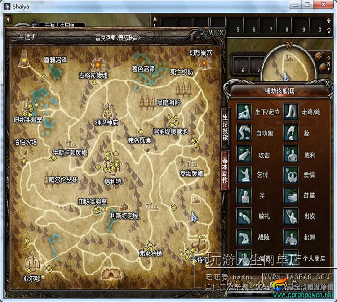Viewport: 337px width, 302px height.
Task: Click the W button on map header
Action: [211, 32]
